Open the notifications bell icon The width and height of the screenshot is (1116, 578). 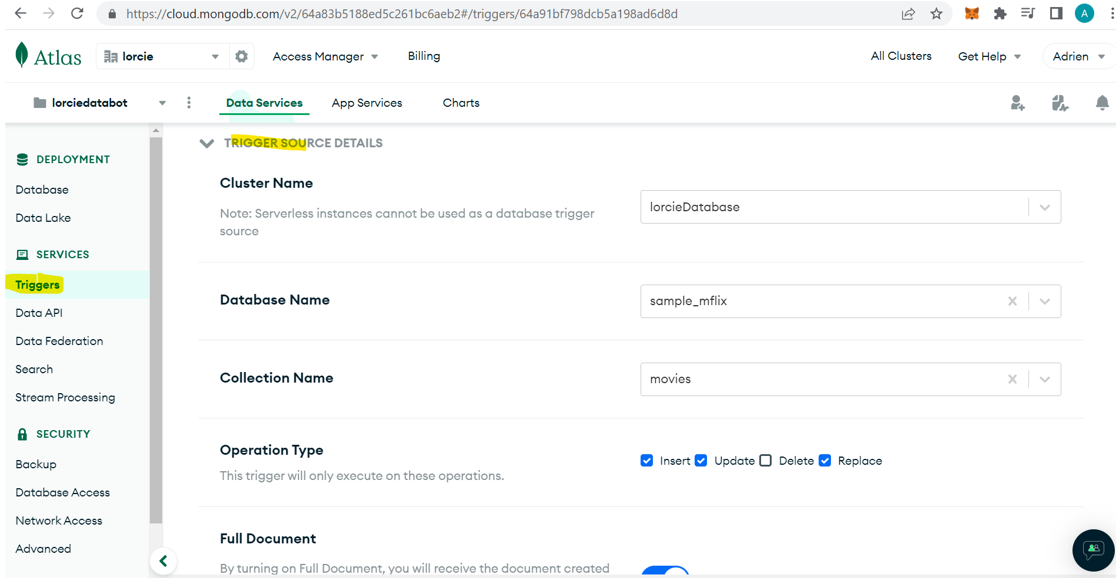[x=1102, y=103]
